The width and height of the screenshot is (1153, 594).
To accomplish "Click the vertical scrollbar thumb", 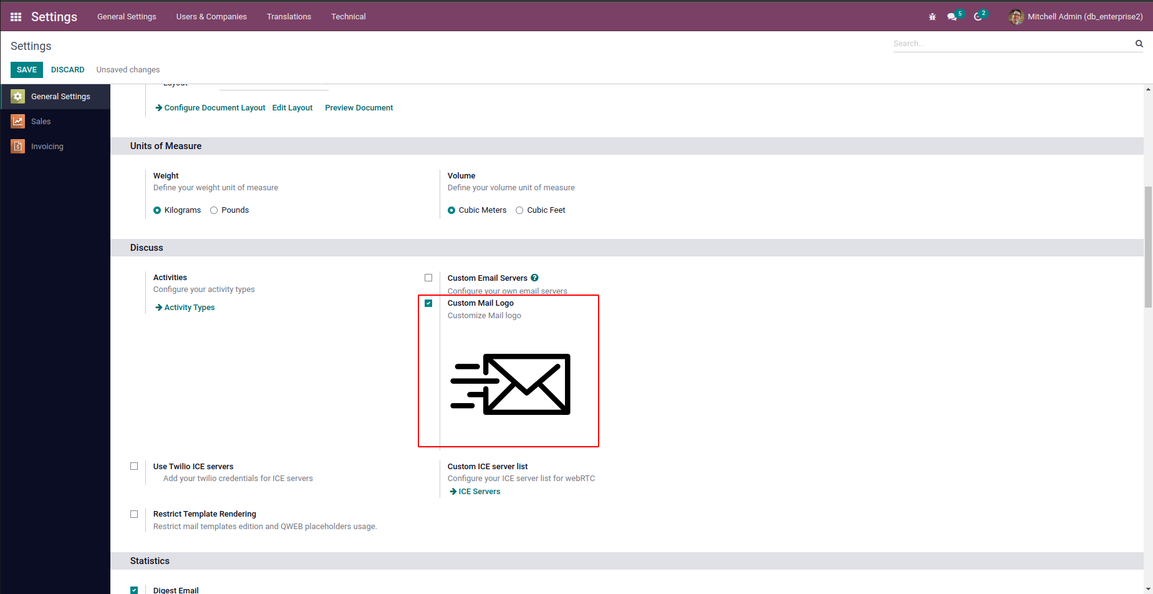I will (x=1148, y=247).
